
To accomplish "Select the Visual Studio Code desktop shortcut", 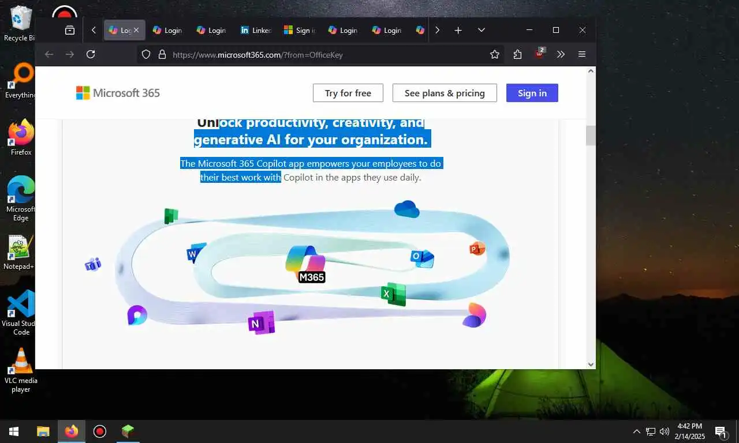I will point(21,313).
